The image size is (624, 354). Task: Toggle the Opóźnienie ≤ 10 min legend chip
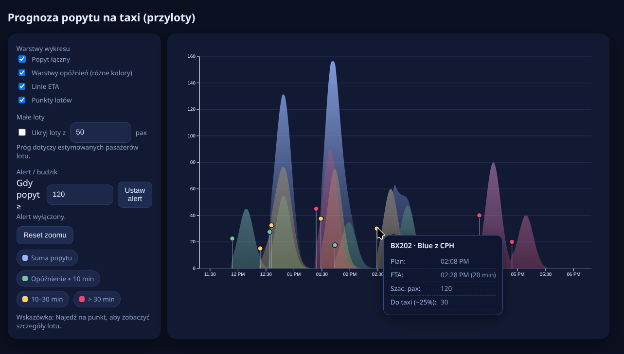58,279
